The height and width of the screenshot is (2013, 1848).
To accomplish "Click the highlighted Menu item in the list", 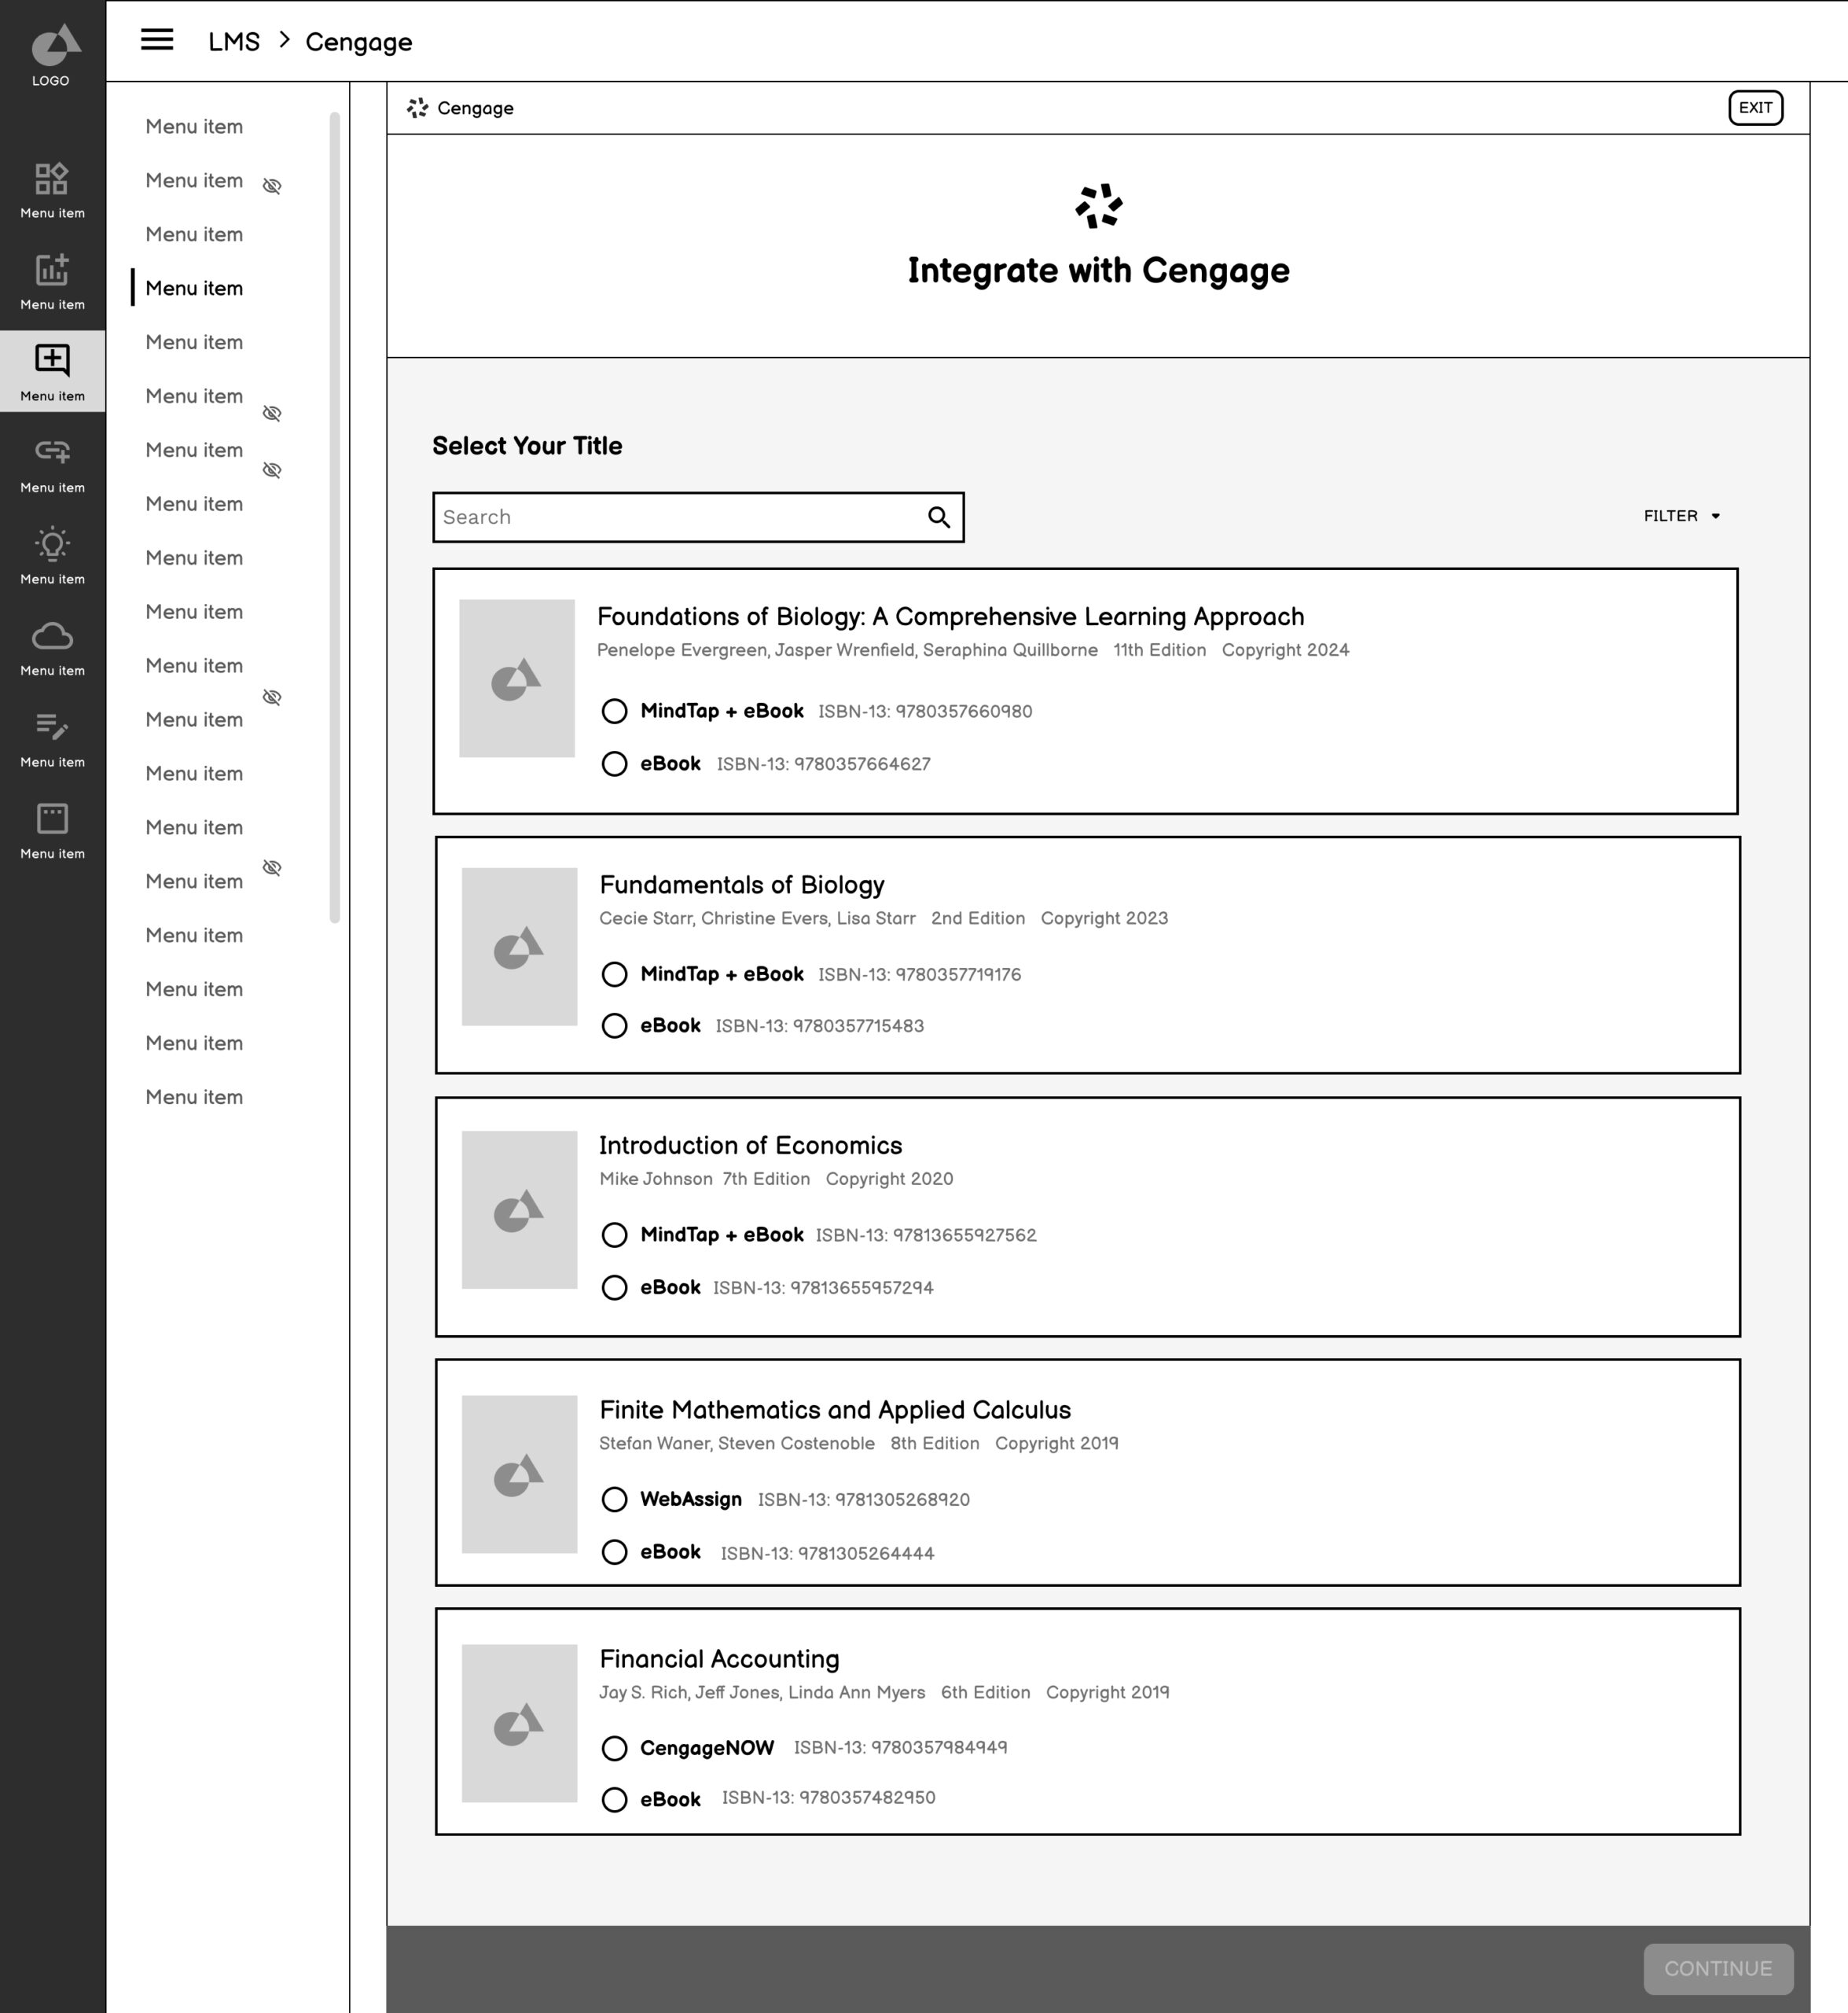I will [x=194, y=288].
